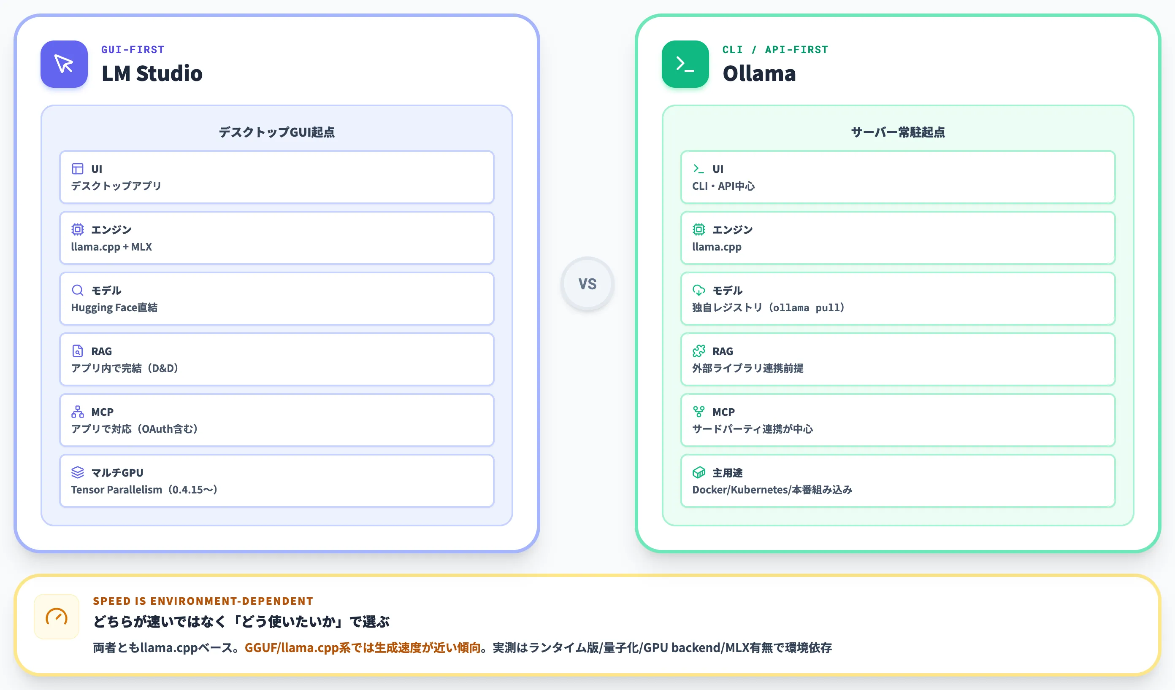The width and height of the screenshot is (1175, 690).
Task: Click the llama.cpp + MLX text
Action: click(111, 247)
